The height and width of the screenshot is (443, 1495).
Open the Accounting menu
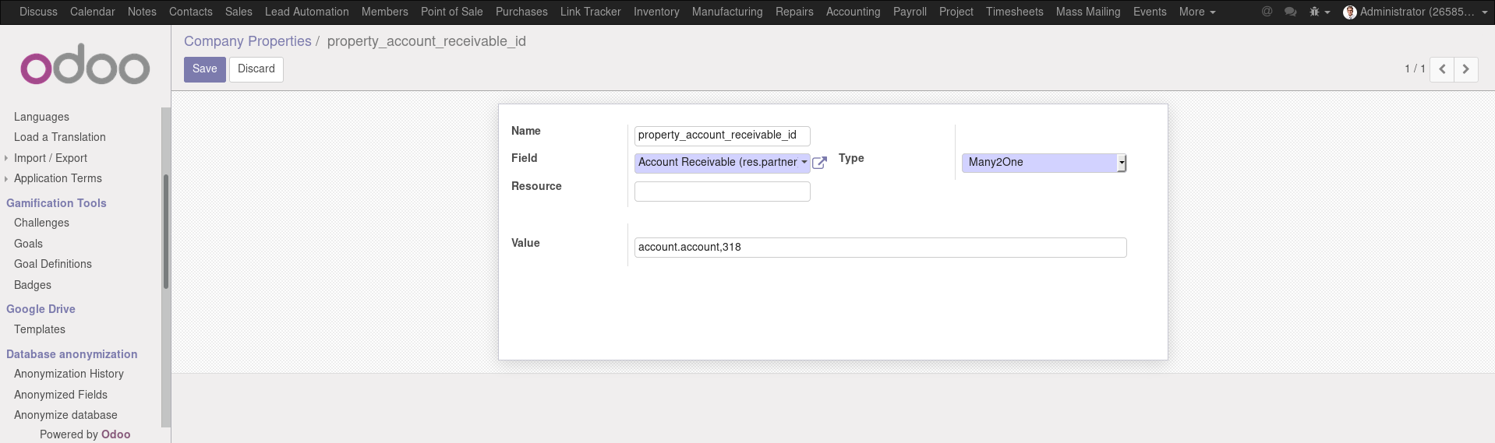[x=853, y=12]
